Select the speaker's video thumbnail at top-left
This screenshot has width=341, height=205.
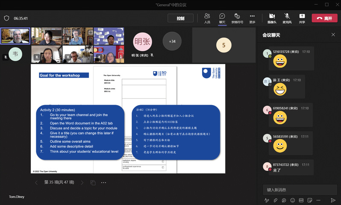click(15, 36)
